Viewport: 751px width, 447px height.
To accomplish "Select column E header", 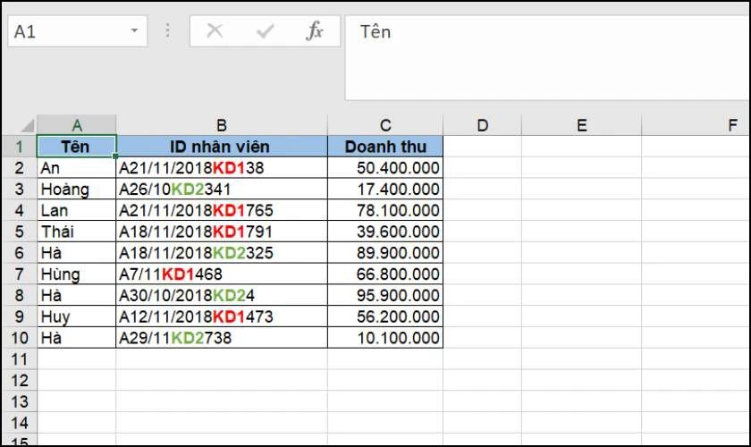I will [x=581, y=125].
